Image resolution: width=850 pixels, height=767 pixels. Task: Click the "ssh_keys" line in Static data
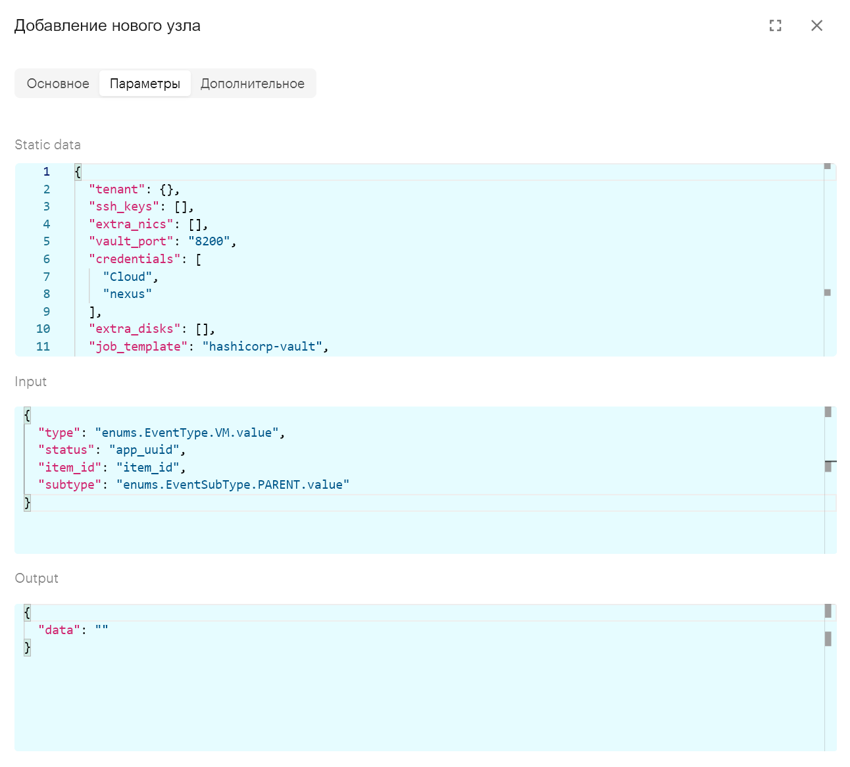(141, 207)
